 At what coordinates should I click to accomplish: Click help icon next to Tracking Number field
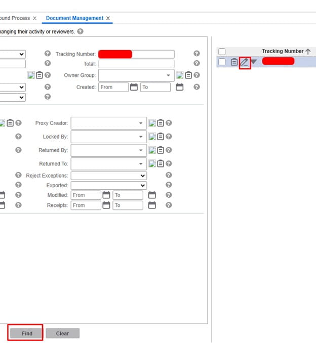(196, 54)
